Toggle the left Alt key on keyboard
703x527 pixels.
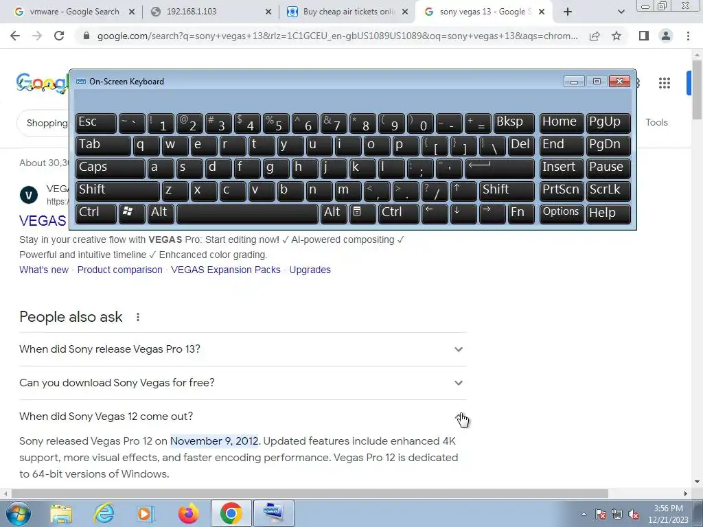[x=161, y=213]
